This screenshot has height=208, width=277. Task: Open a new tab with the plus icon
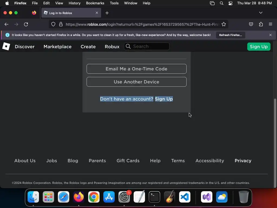[x=107, y=13]
